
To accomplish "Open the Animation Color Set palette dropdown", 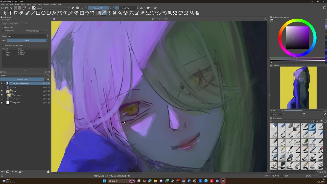I will (37, 31).
